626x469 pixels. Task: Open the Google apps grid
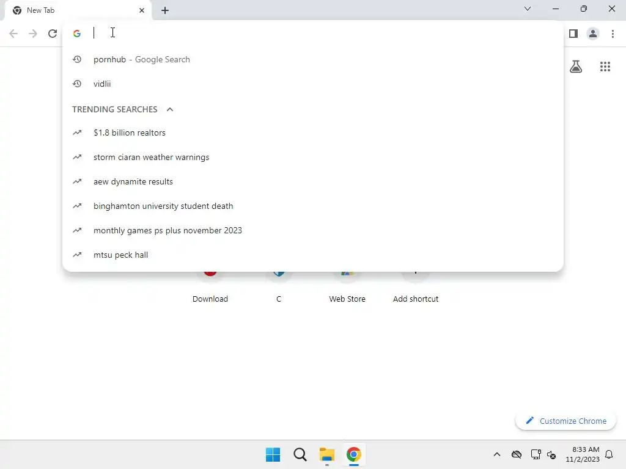[x=605, y=67]
